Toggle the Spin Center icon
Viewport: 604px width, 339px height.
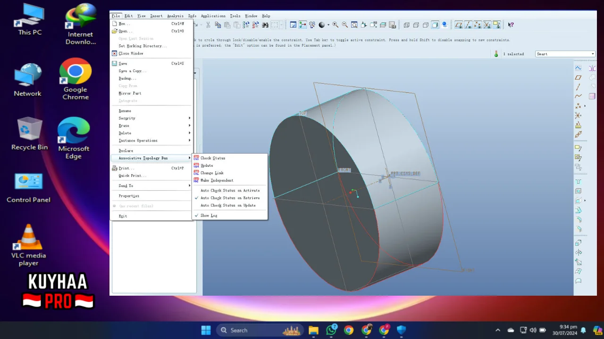302,24
